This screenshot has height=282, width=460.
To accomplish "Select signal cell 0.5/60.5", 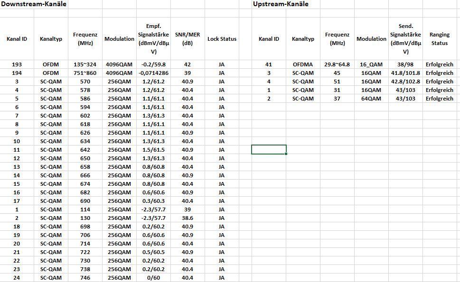I will coord(153,252).
